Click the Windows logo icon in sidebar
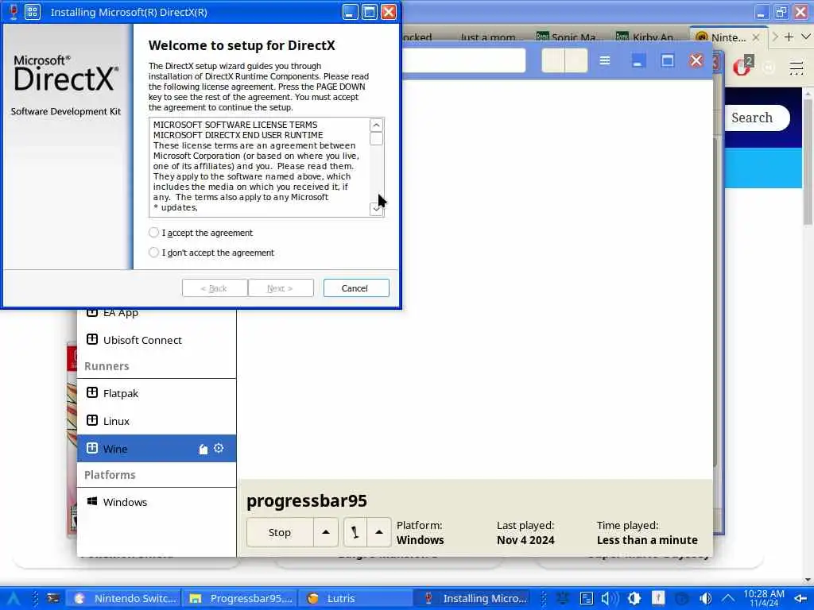 point(92,501)
